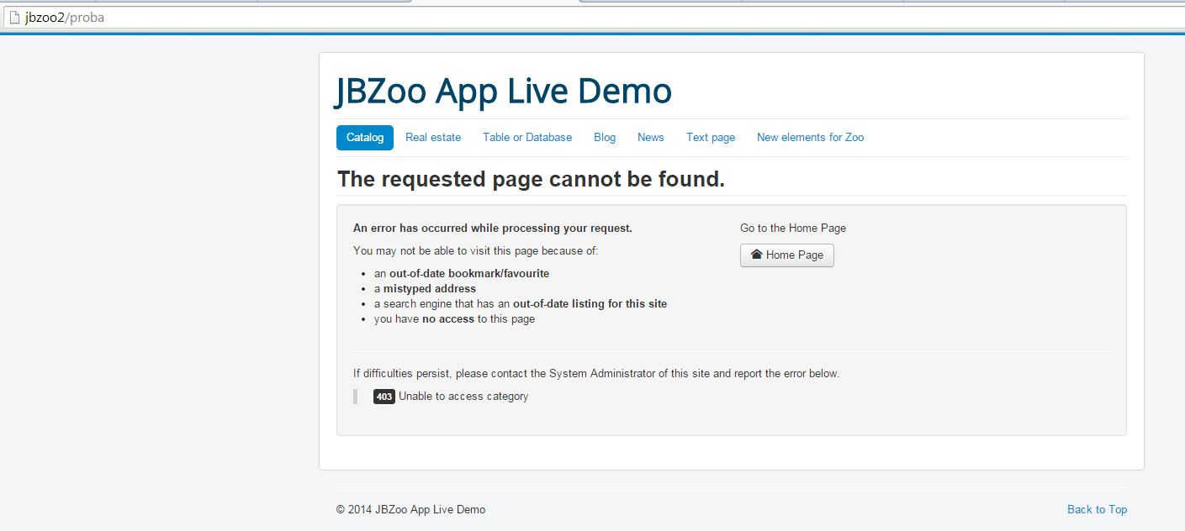This screenshot has width=1185, height=531.
Task: Click the page icon in the address bar
Action: pyautogui.click(x=13, y=18)
